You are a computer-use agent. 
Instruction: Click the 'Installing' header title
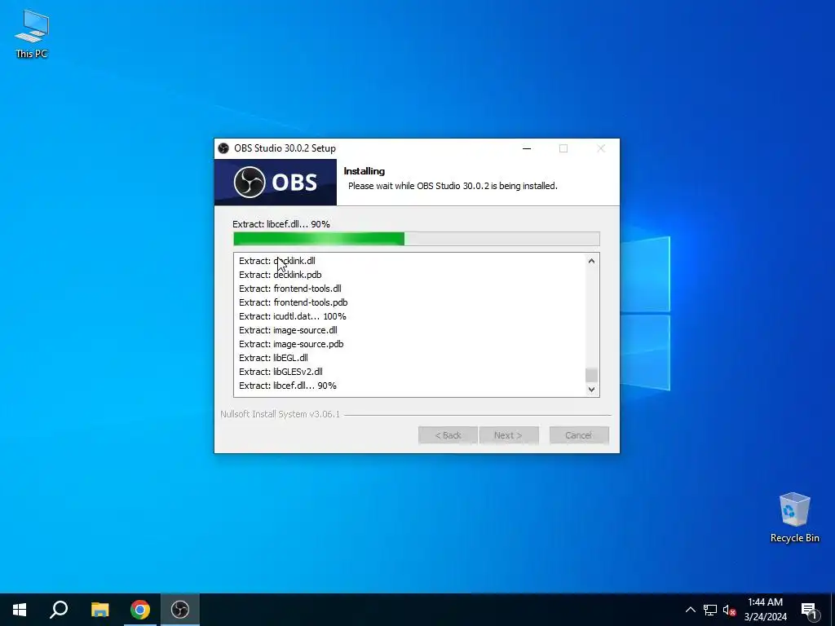pyautogui.click(x=364, y=171)
